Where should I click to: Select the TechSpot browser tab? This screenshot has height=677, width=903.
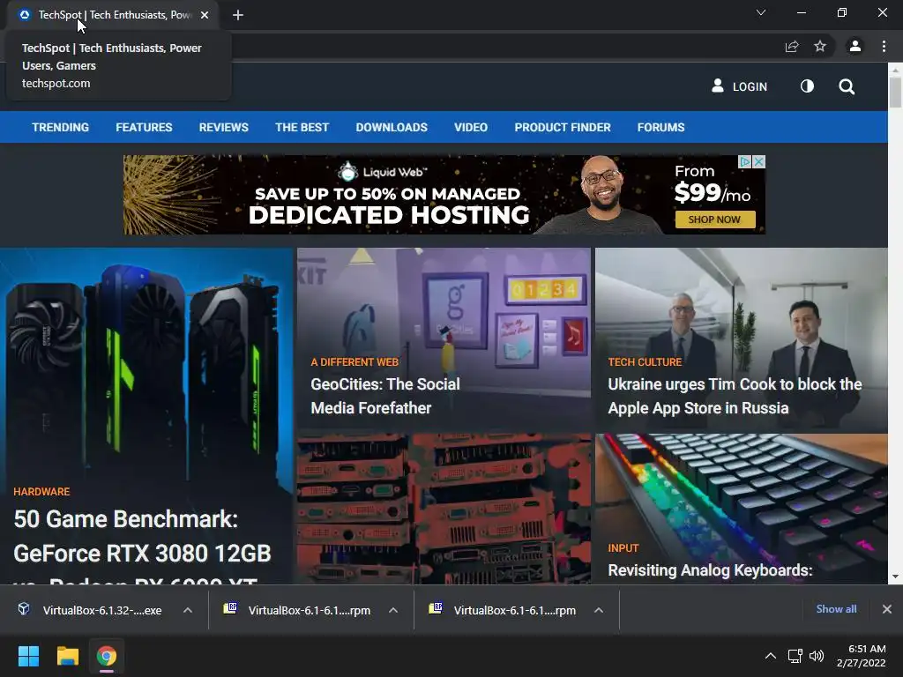click(x=114, y=15)
